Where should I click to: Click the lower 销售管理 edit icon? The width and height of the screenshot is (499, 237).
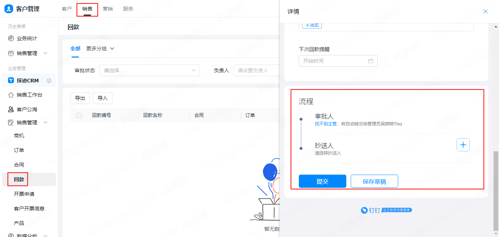[x=11, y=123]
